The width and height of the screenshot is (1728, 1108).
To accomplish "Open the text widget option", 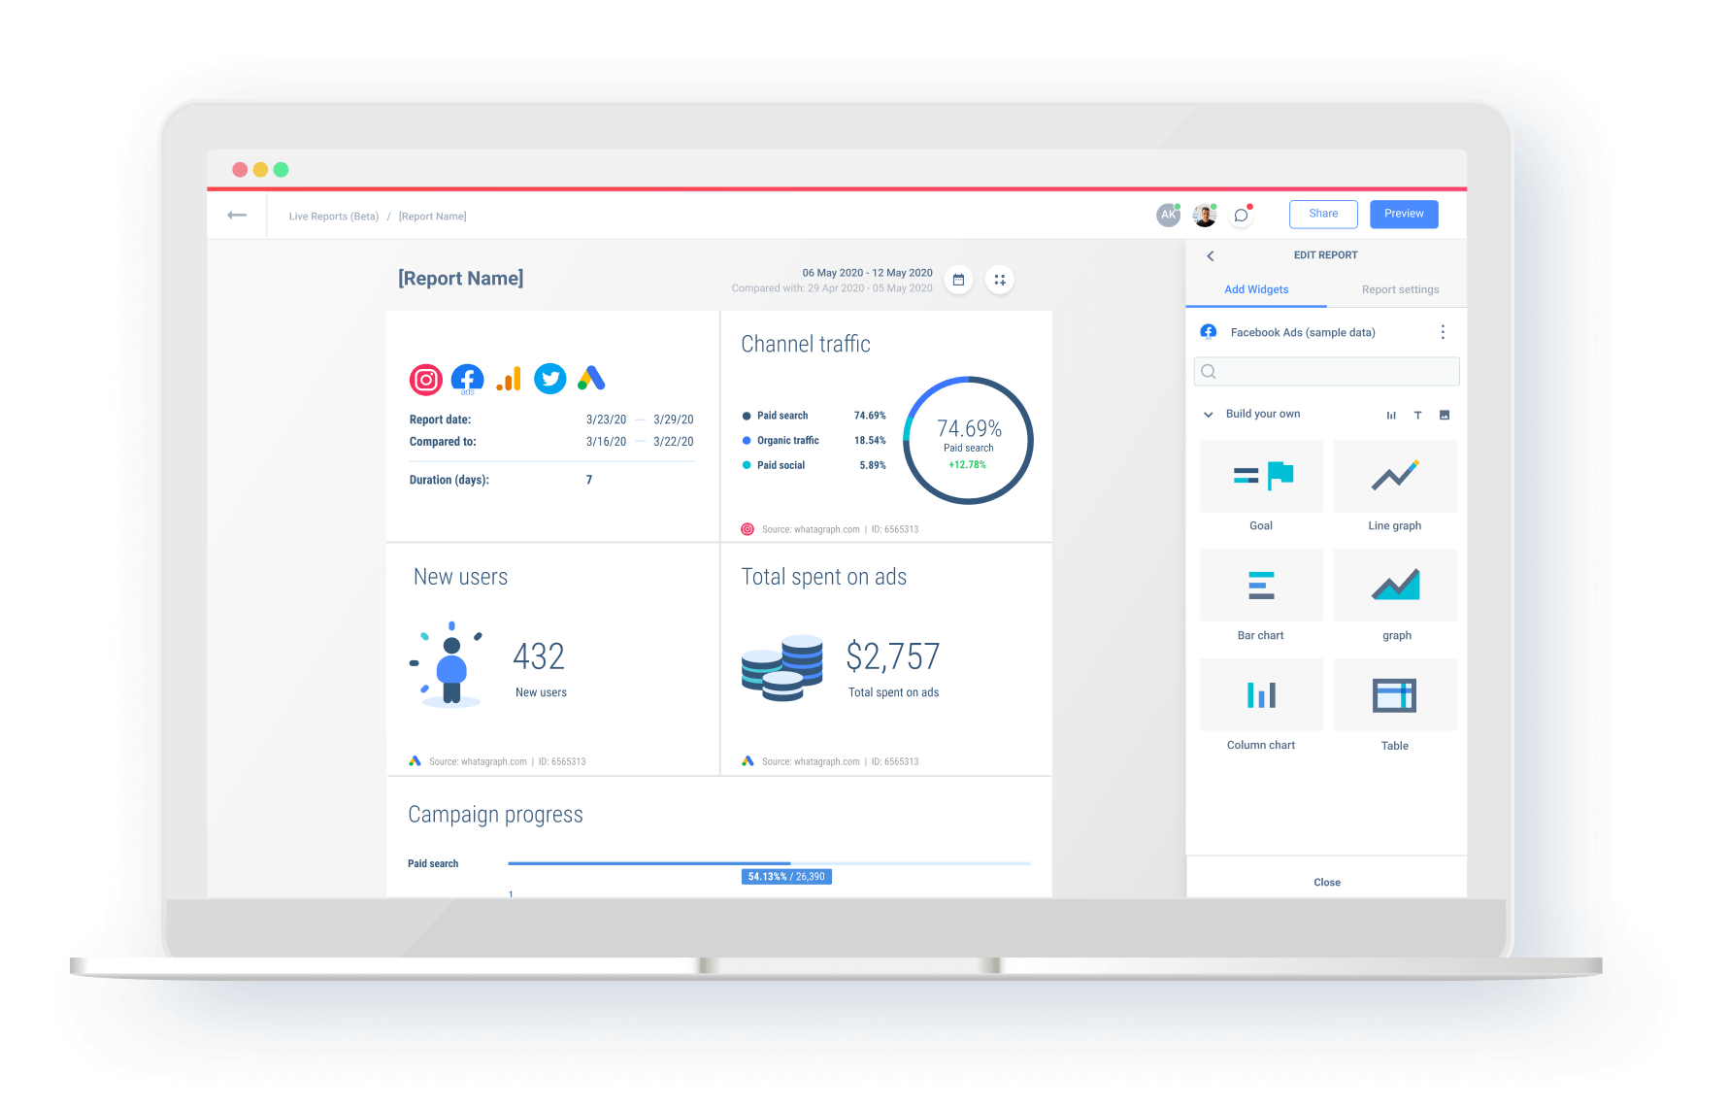I will 1418,415.
